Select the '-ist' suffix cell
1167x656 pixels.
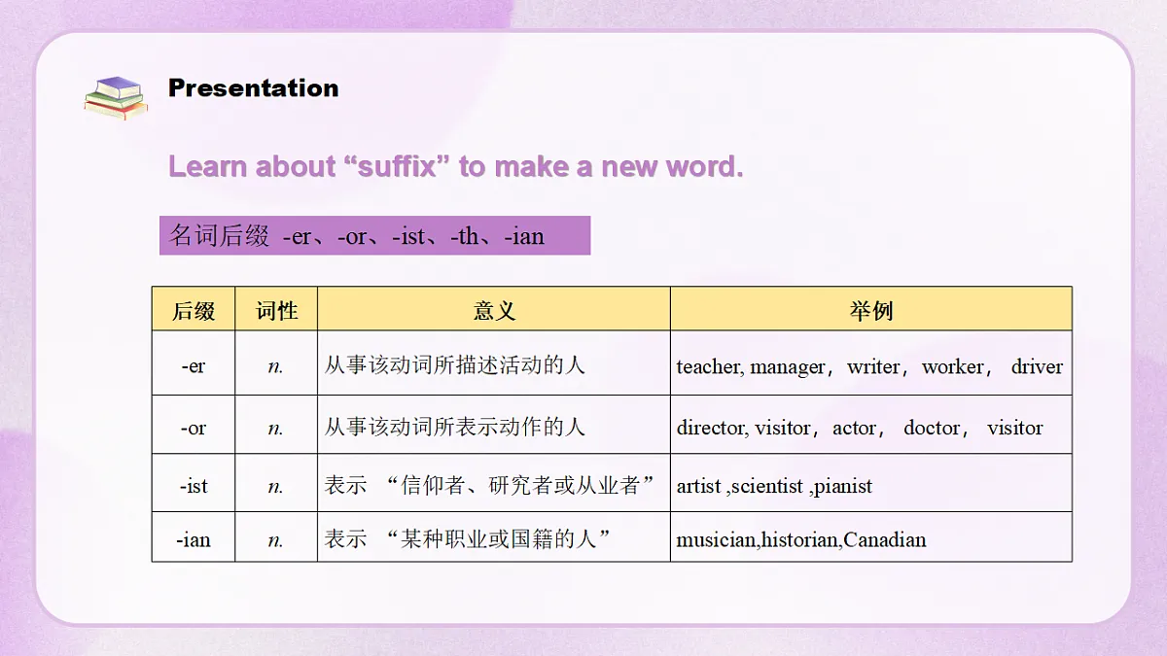(194, 483)
